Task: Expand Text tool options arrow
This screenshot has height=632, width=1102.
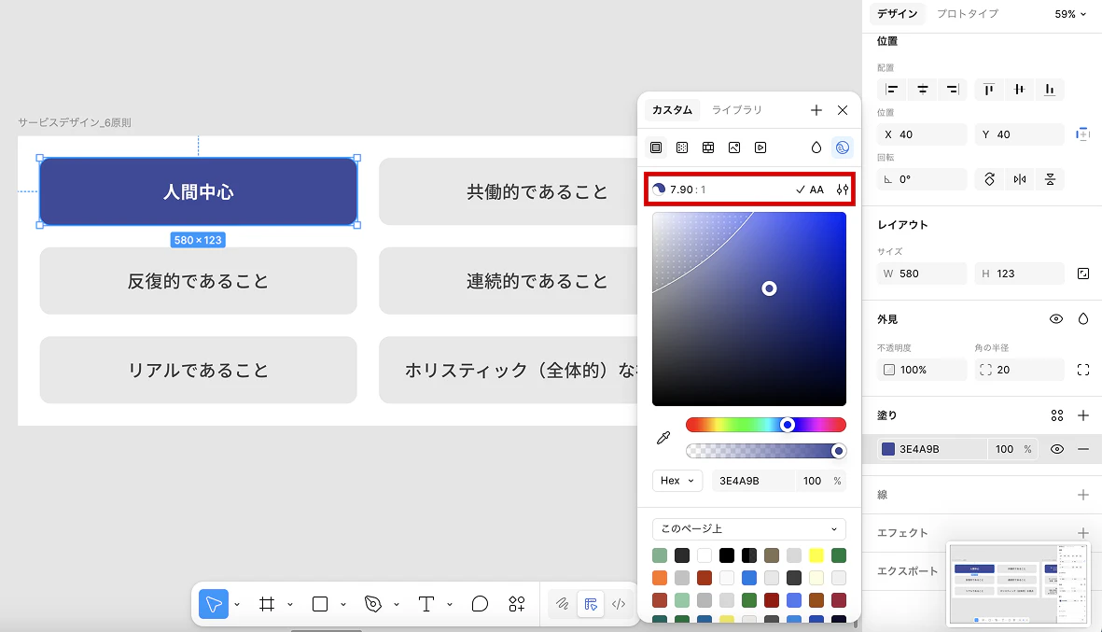Action: [449, 605]
